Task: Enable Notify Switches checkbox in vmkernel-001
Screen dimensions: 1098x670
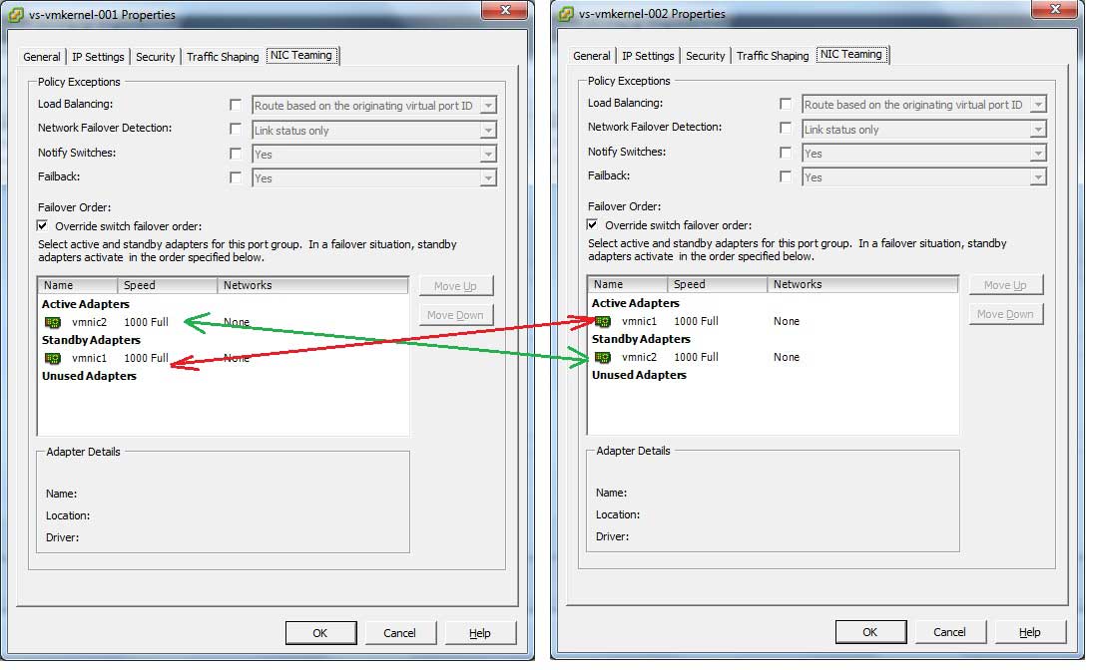Action: point(236,154)
